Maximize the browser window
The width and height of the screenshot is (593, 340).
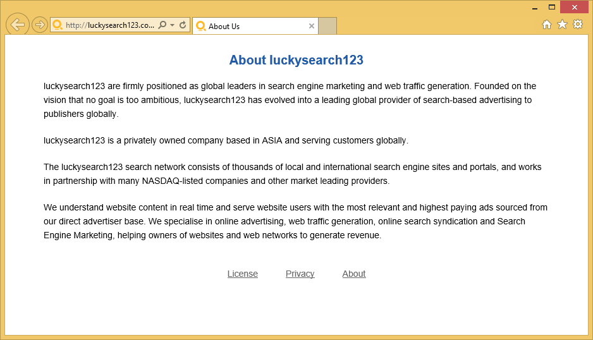pos(552,7)
